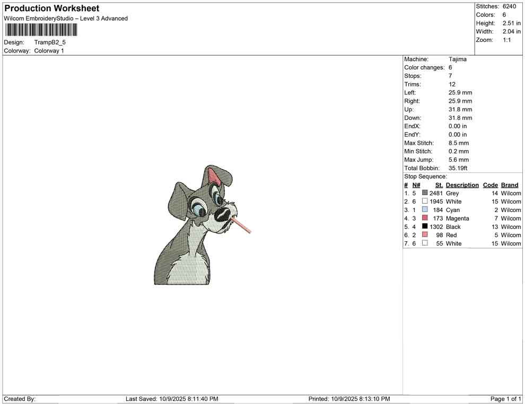Screen dimensions: 525x404
Task: Click the 'Code' column header
Action: pyautogui.click(x=490, y=185)
